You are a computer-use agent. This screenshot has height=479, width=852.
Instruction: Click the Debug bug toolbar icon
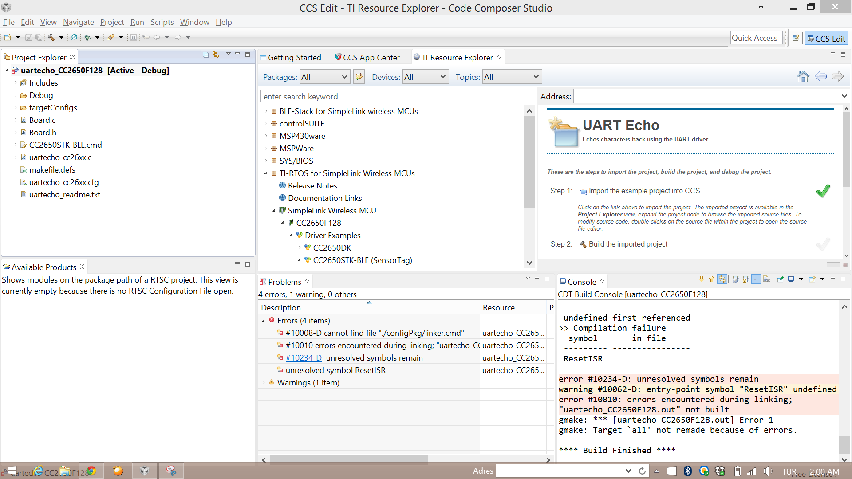click(x=87, y=38)
